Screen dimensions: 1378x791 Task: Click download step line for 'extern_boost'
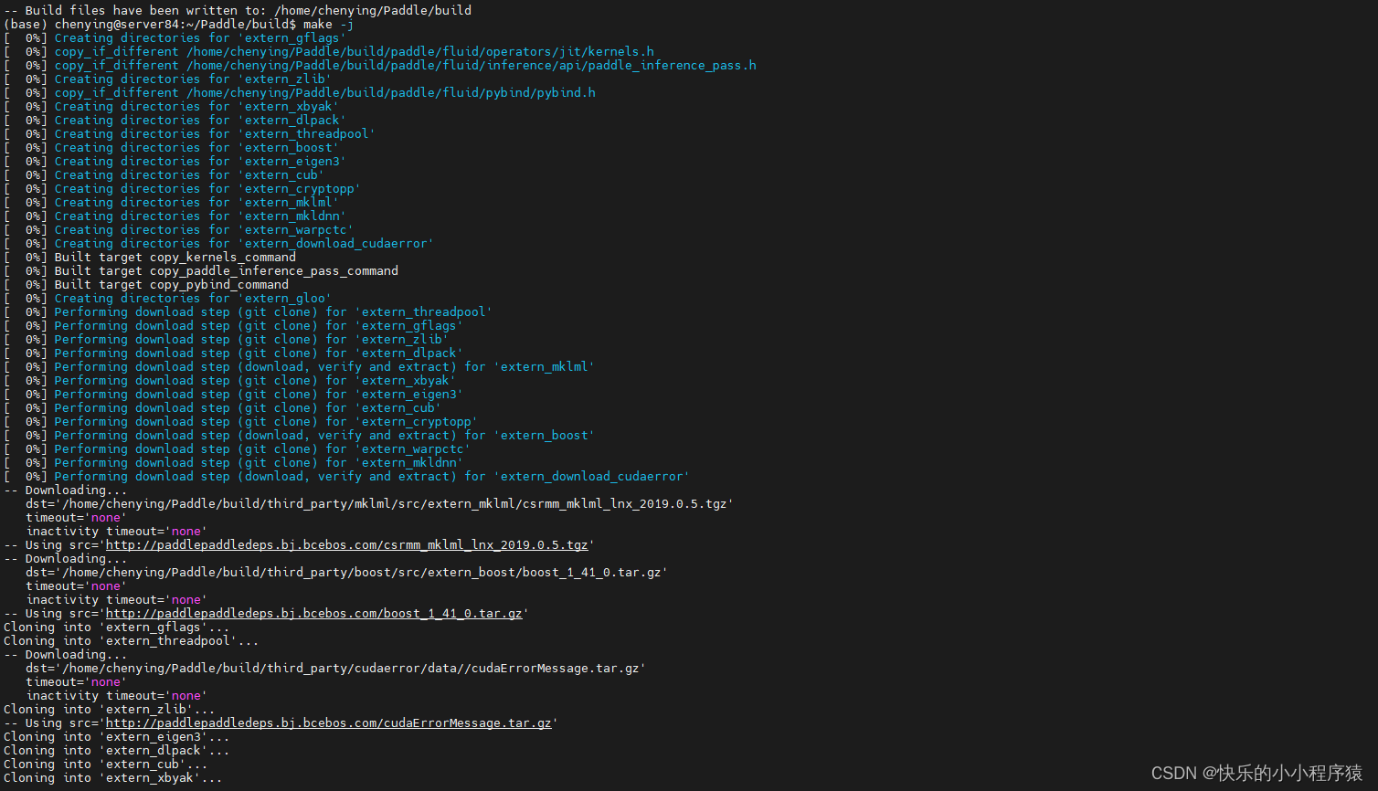(x=300, y=435)
